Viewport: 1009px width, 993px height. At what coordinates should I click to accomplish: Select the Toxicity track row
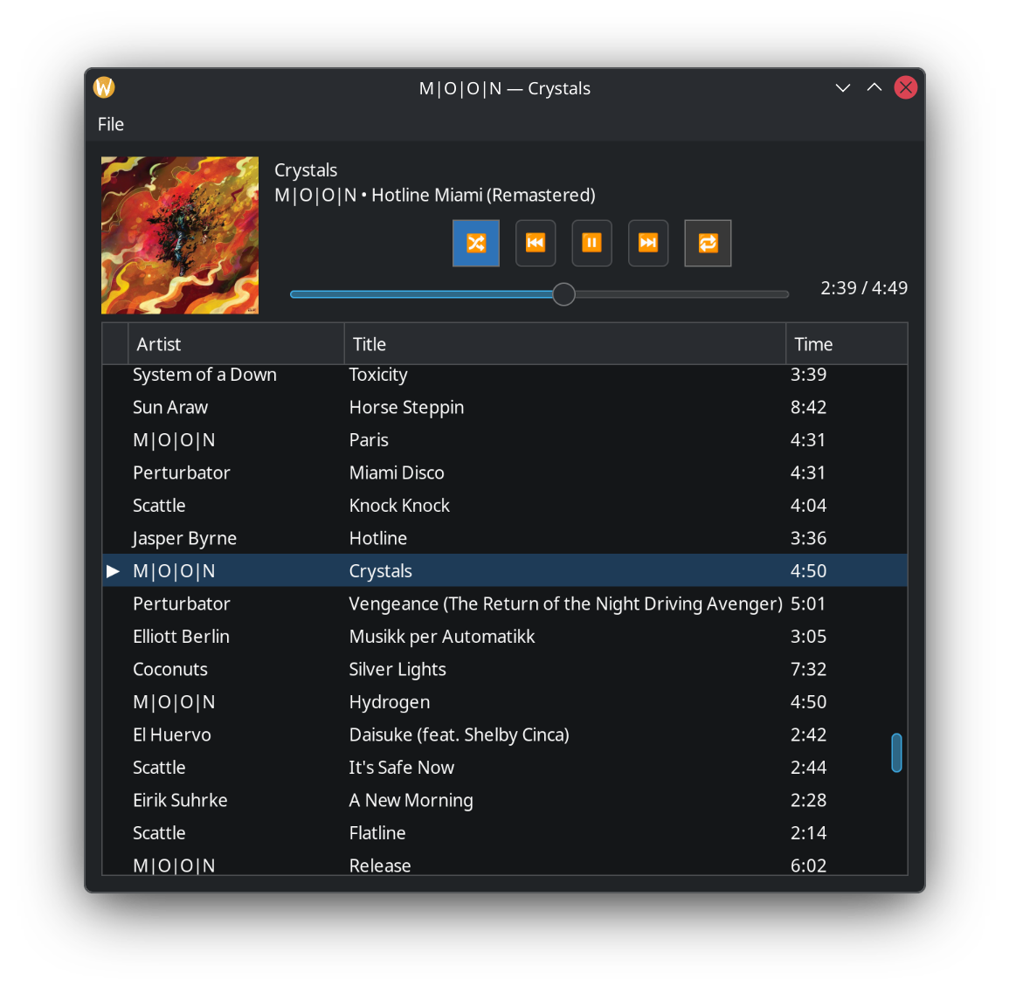click(x=505, y=375)
